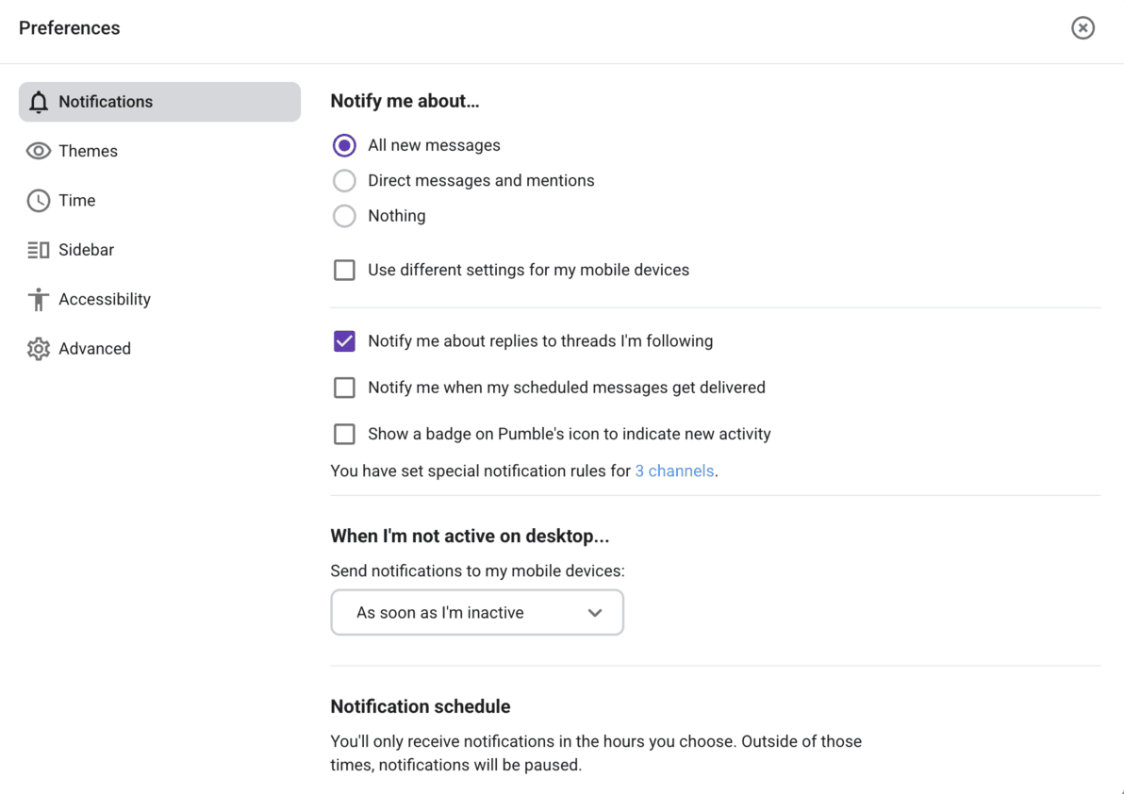Open the Advanced preferences label
Screen dimensions: 1124x794
click(94, 349)
